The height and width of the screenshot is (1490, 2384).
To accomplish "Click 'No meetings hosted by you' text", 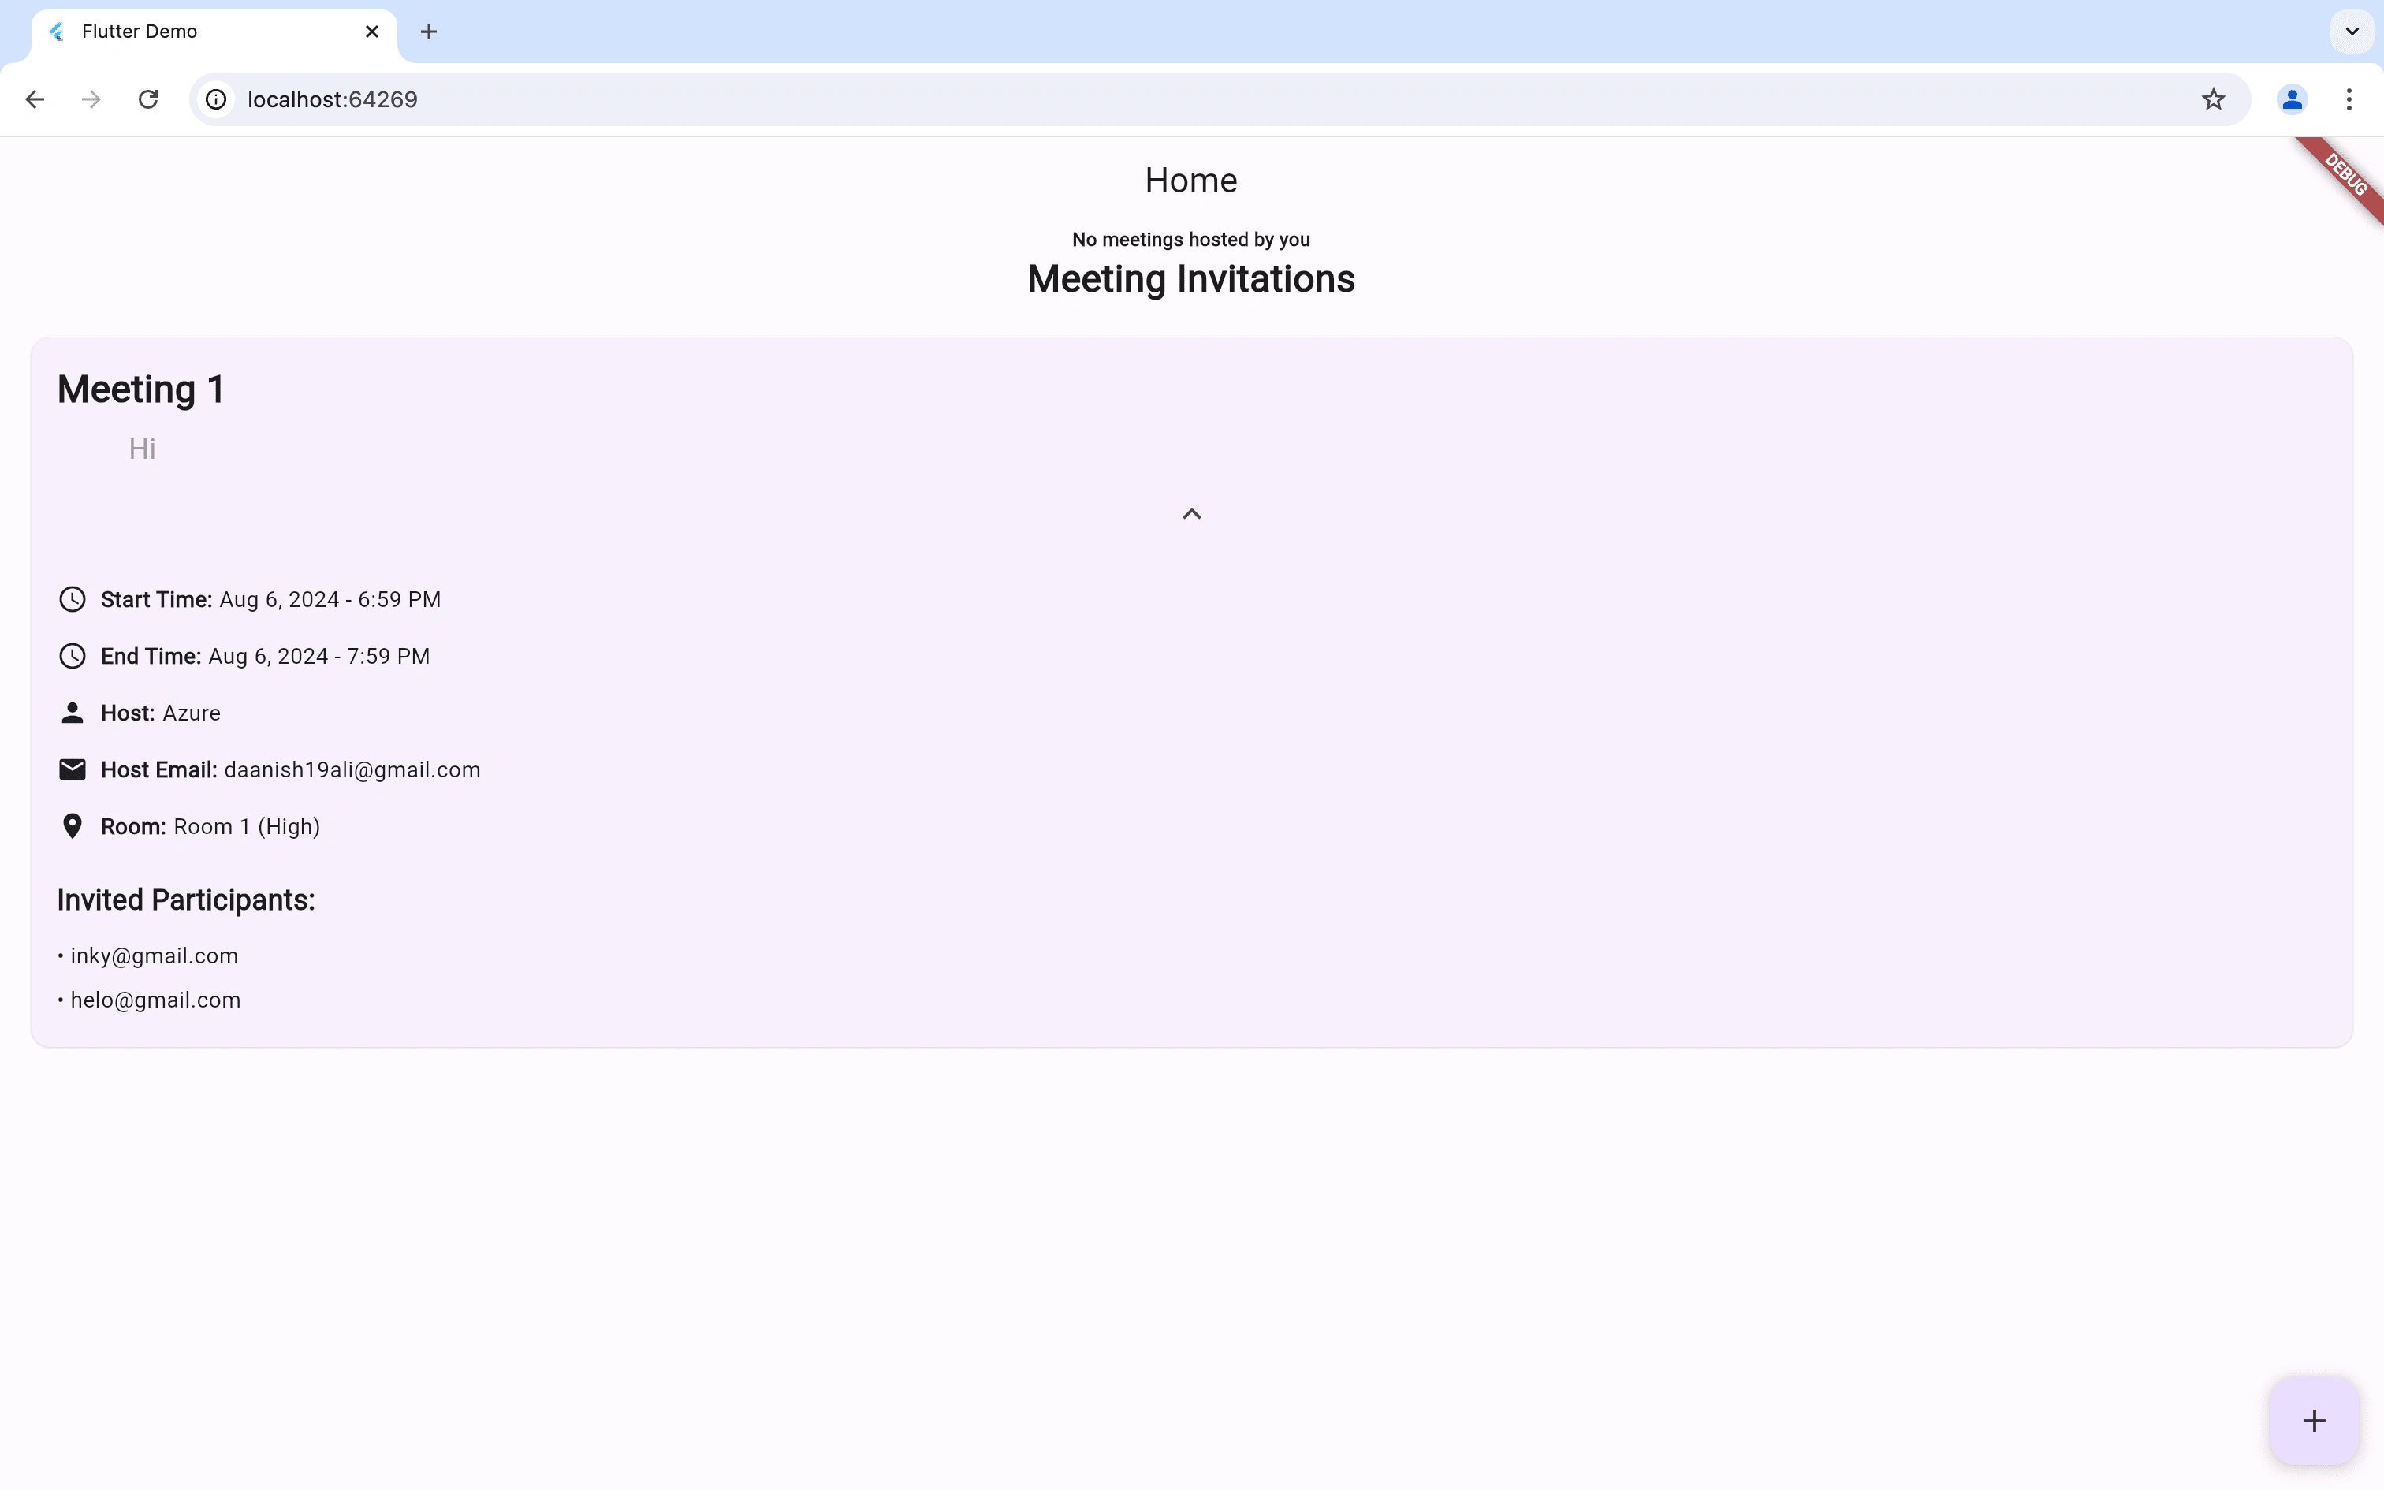I will (1191, 240).
